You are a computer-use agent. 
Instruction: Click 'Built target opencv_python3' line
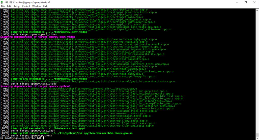tap(26, 135)
